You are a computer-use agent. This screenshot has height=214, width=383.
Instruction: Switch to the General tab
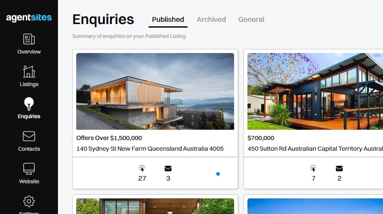click(251, 20)
